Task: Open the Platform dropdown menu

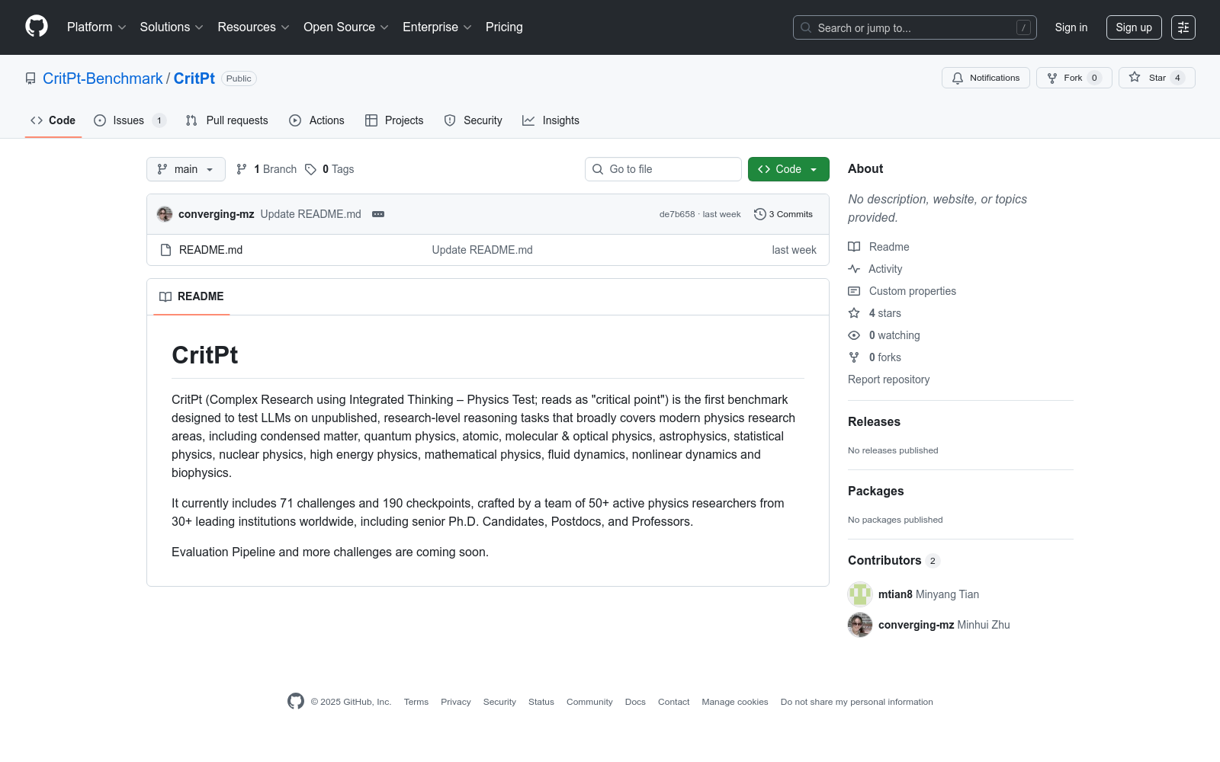Action: (x=96, y=27)
